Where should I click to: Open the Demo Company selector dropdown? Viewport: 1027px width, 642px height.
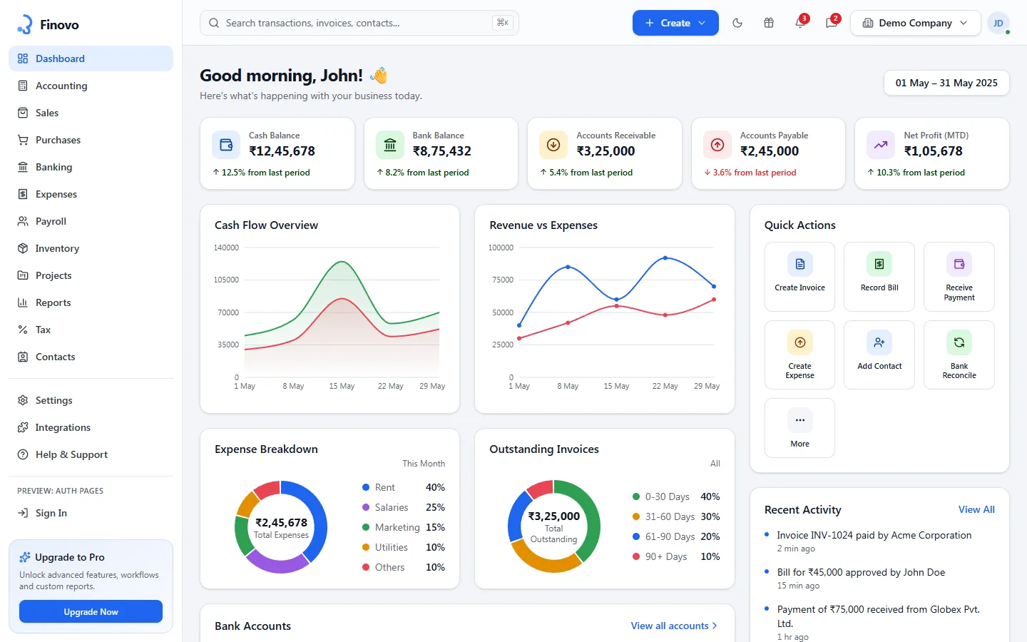tap(916, 23)
